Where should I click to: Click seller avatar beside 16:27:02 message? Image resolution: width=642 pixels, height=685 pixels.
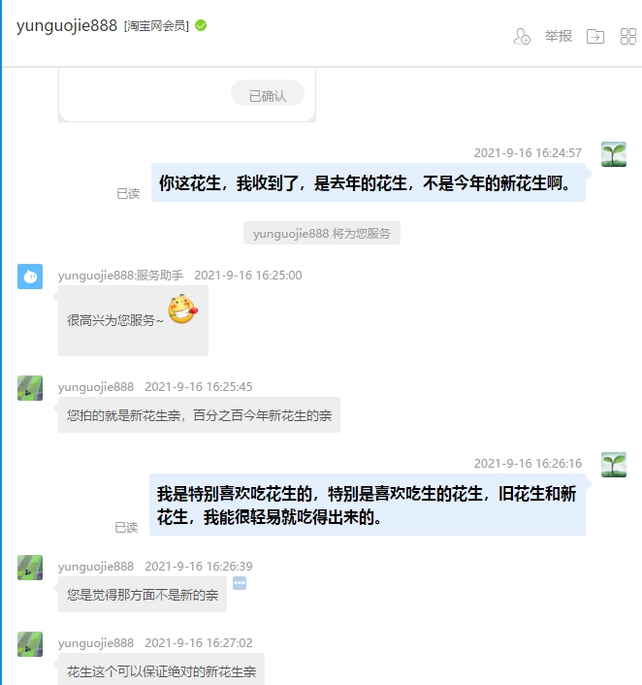click(30, 644)
